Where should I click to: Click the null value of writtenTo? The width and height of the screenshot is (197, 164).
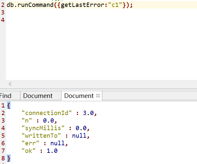click(x=79, y=136)
